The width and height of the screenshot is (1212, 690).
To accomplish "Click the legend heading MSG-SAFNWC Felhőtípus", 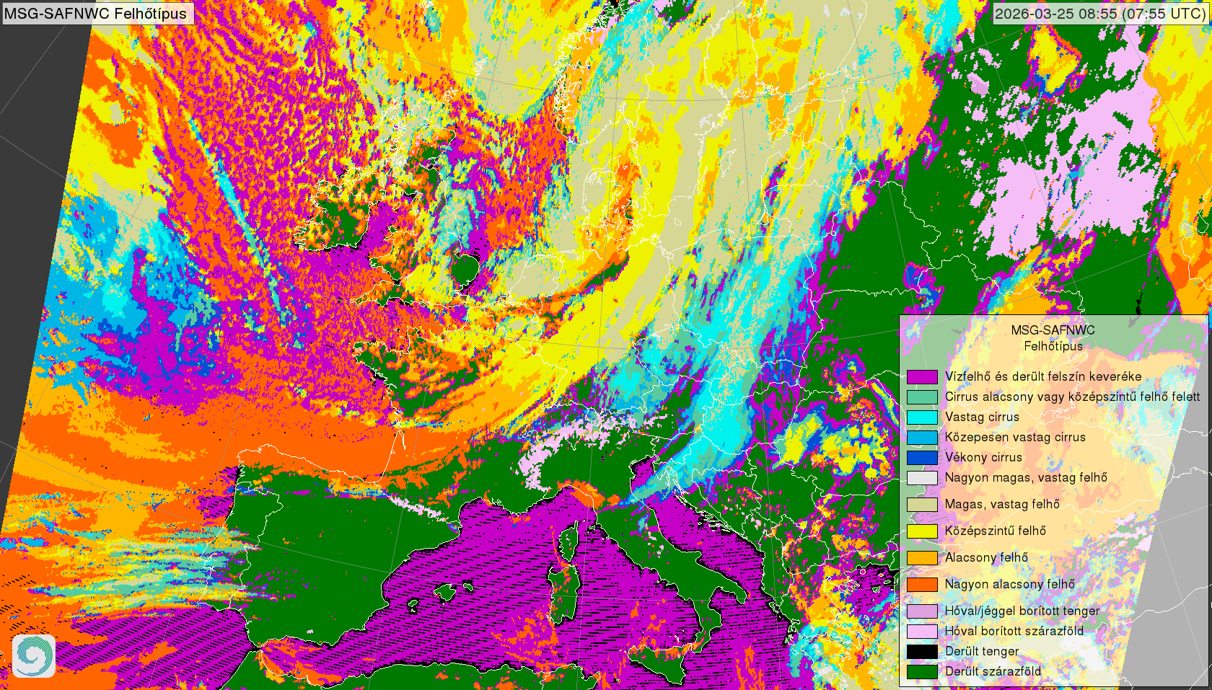I will 1053,338.
